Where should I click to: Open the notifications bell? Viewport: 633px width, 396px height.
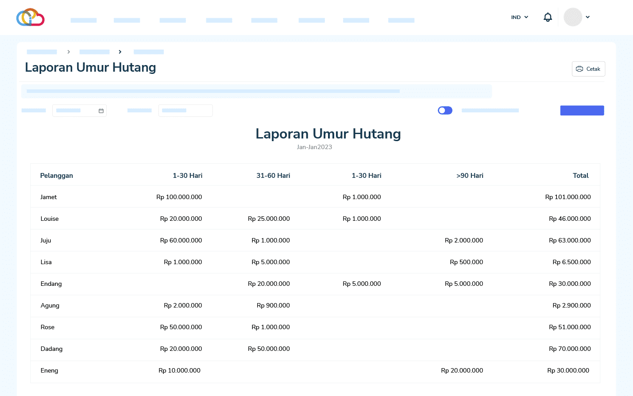(x=548, y=17)
